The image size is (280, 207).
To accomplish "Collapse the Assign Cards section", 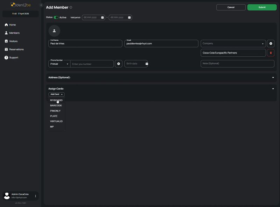I will tap(273, 88).
